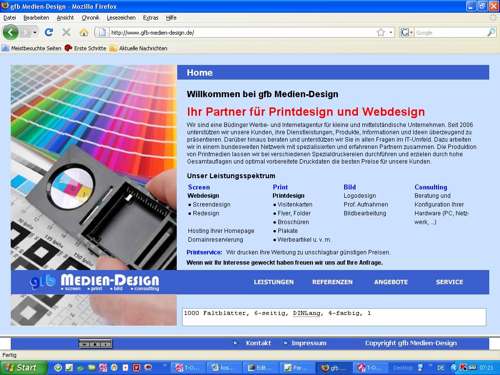The image size is (500, 375).
Task: Switch to the 'Edit...' taskbar window
Action: (261, 368)
